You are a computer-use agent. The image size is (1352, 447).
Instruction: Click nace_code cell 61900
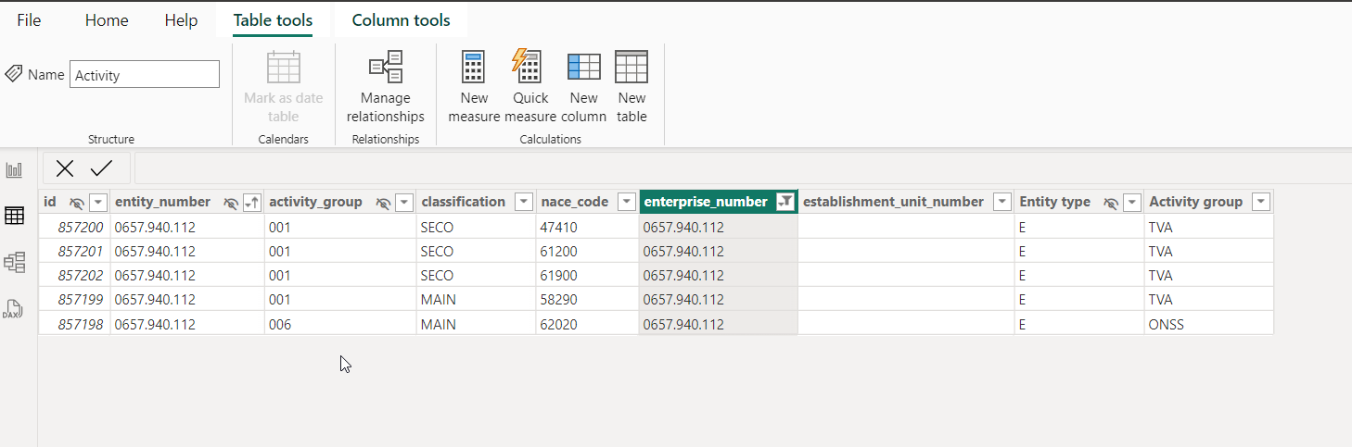588,275
